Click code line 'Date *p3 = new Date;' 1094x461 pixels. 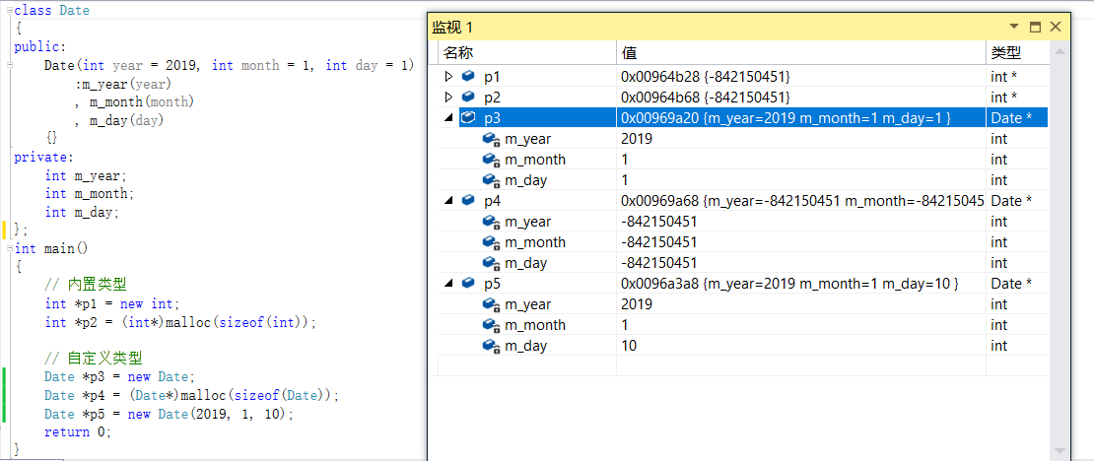pos(120,377)
